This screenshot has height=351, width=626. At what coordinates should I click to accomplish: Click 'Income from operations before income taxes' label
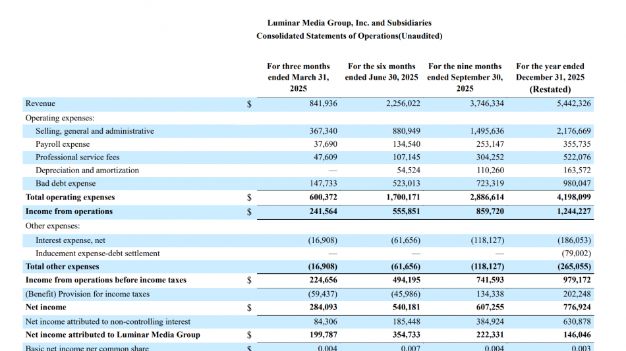(106, 280)
